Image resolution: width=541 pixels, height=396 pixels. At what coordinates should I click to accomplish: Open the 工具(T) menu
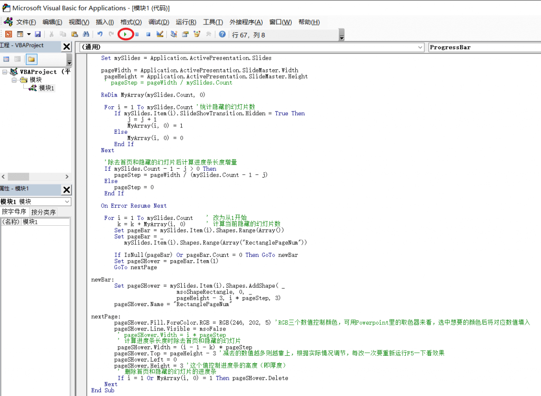213,22
